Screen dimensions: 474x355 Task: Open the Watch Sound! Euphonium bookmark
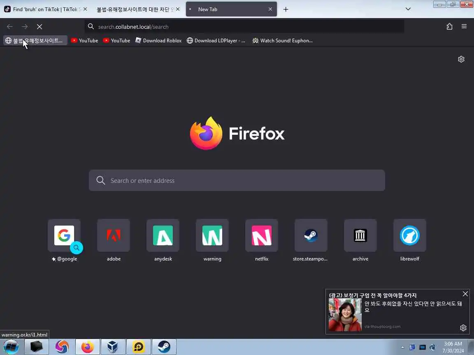[x=282, y=40]
